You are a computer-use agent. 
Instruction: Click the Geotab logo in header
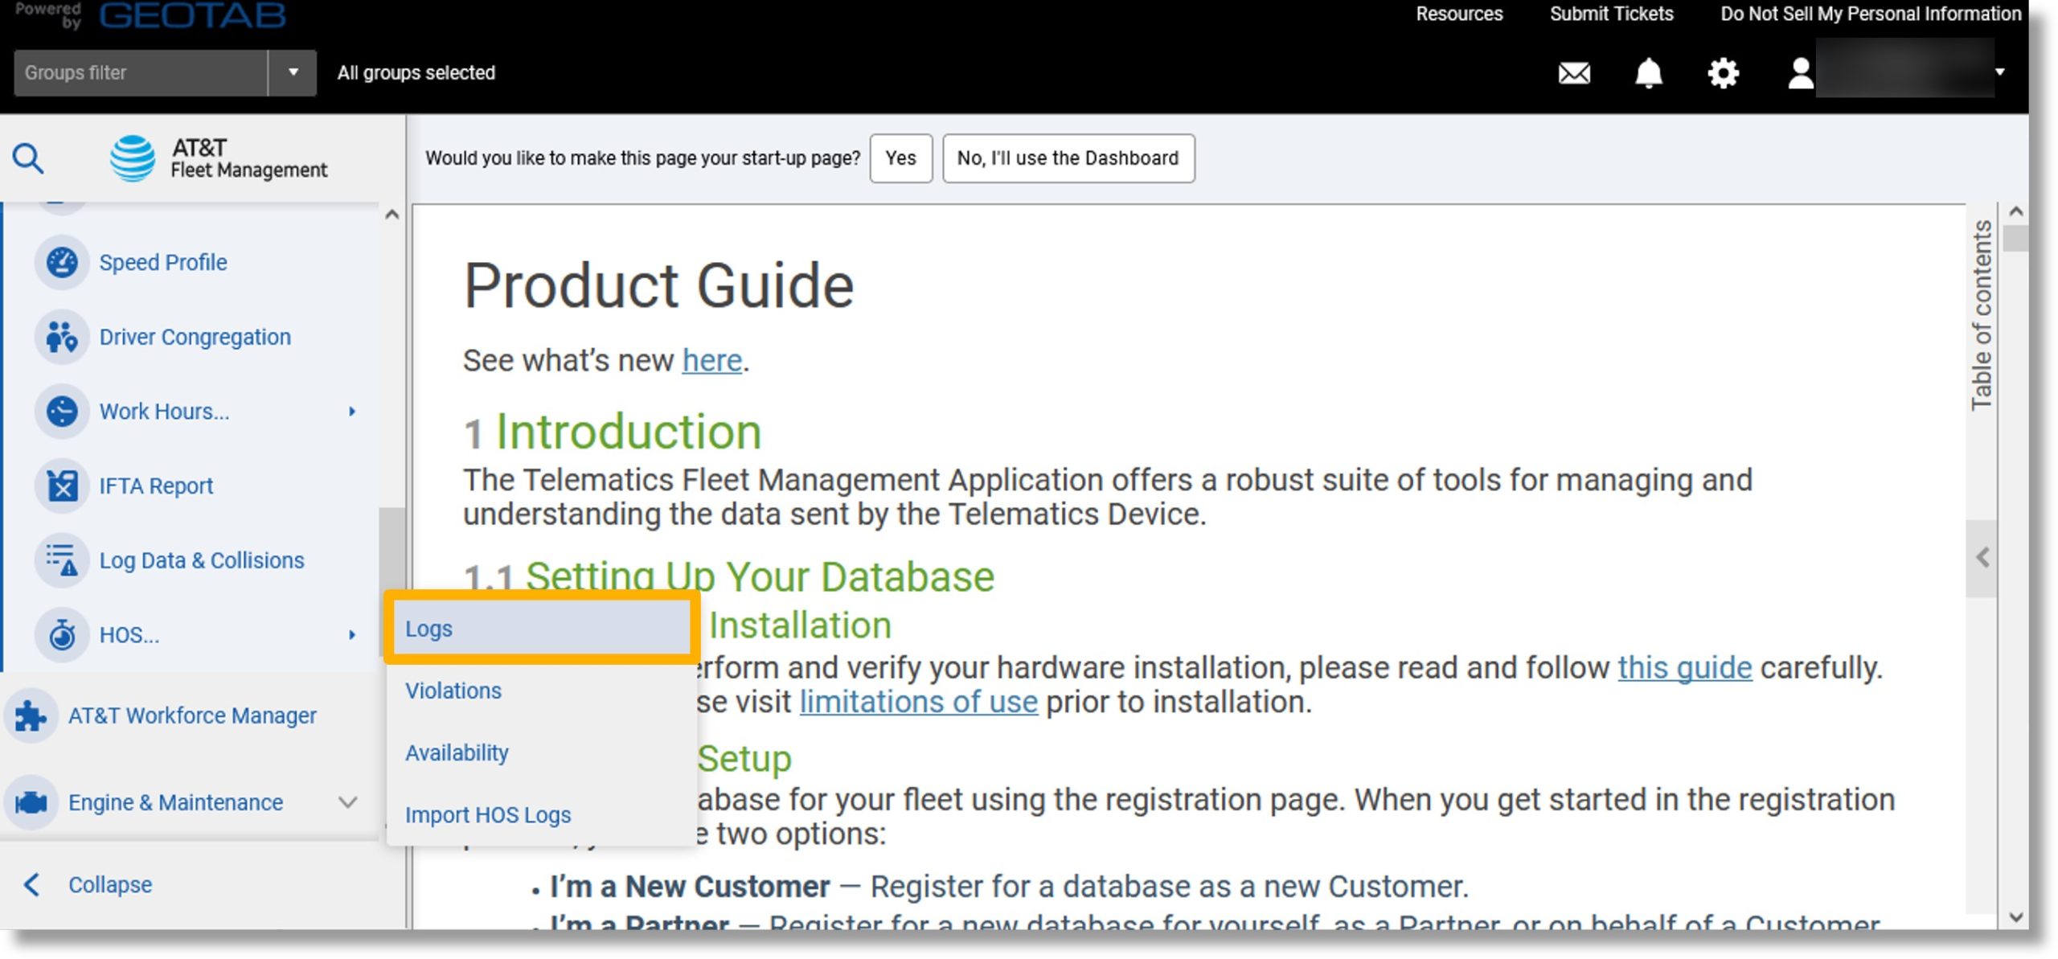pyautogui.click(x=192, y=15)
